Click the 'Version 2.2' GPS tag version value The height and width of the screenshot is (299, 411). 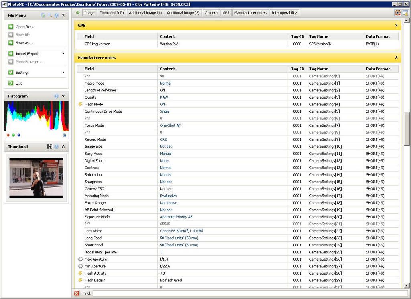tap(169, 44)
